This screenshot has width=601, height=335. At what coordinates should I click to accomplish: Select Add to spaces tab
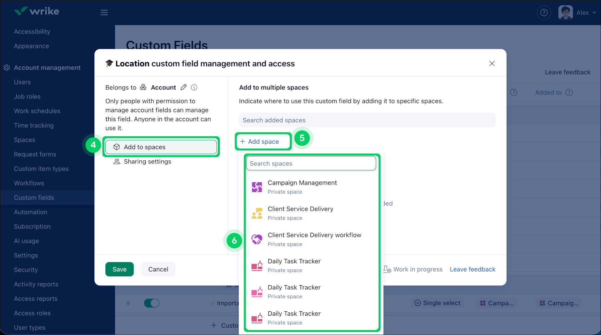click(161, 147)
